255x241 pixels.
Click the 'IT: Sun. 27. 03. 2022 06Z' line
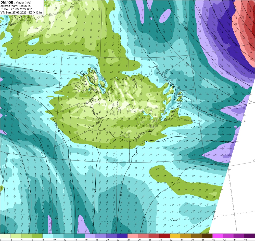[16, 9]
